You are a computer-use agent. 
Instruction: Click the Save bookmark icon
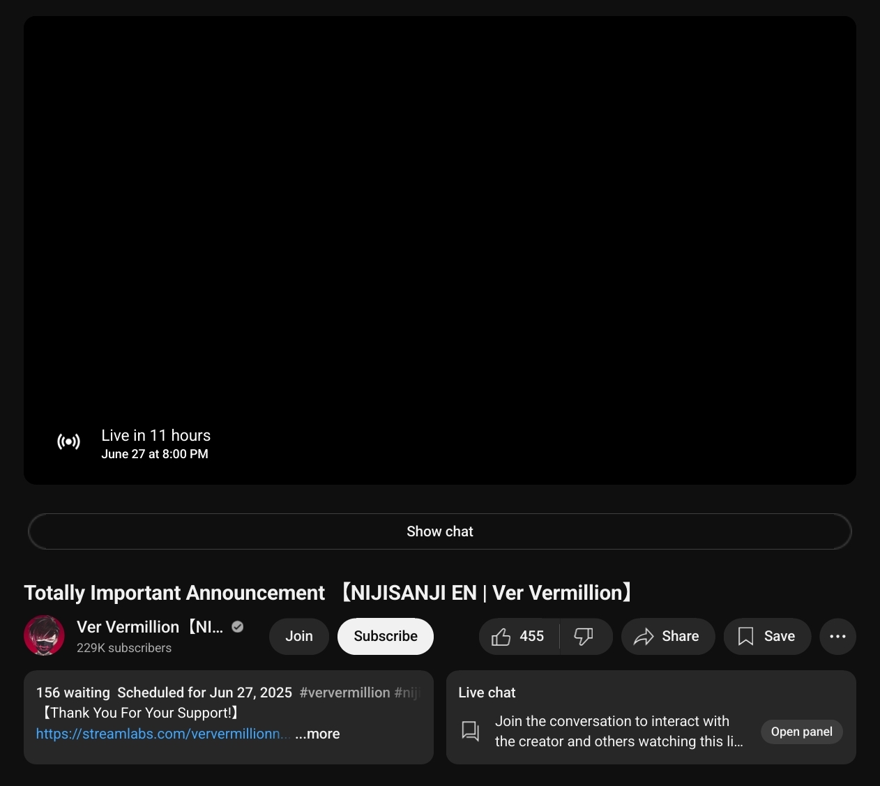coord(745,637)
